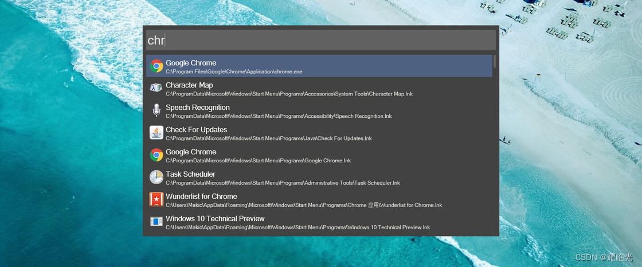
Task: Open the Chrome icon for chrome.exe result
Action: 156,66
